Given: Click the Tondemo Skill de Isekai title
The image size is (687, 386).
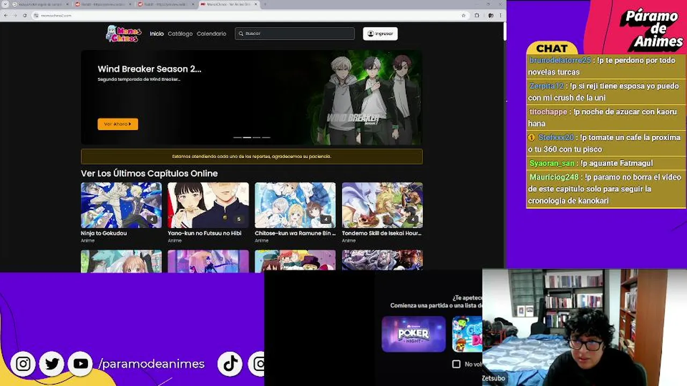Looking at the screenshot, I should [x=382, y=233].
